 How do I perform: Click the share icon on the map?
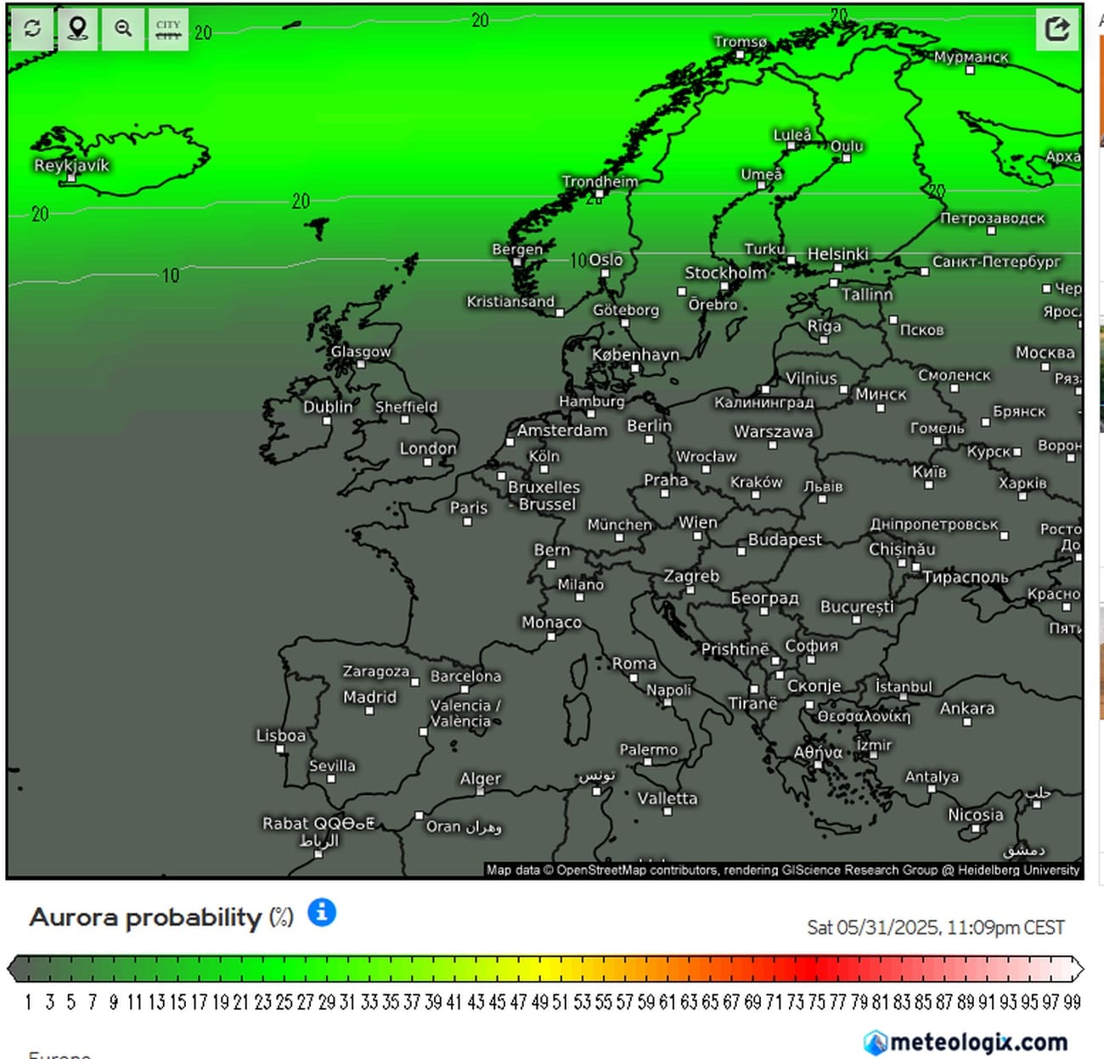(1057, 29)
